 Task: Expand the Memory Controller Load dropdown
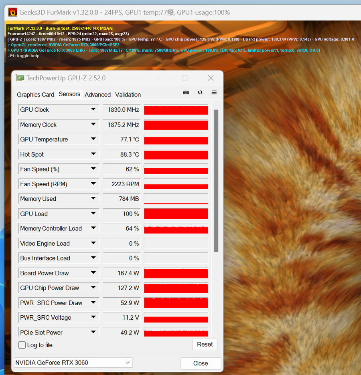click(x=93, y=228)
